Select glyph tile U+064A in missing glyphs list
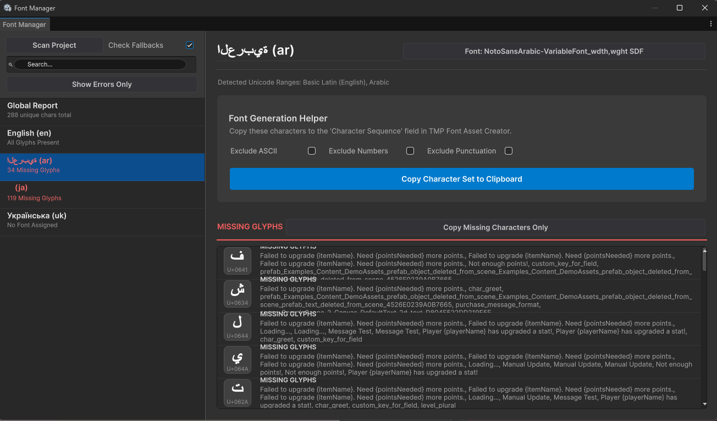The image size is (717, 421). (x=237, y=360)
